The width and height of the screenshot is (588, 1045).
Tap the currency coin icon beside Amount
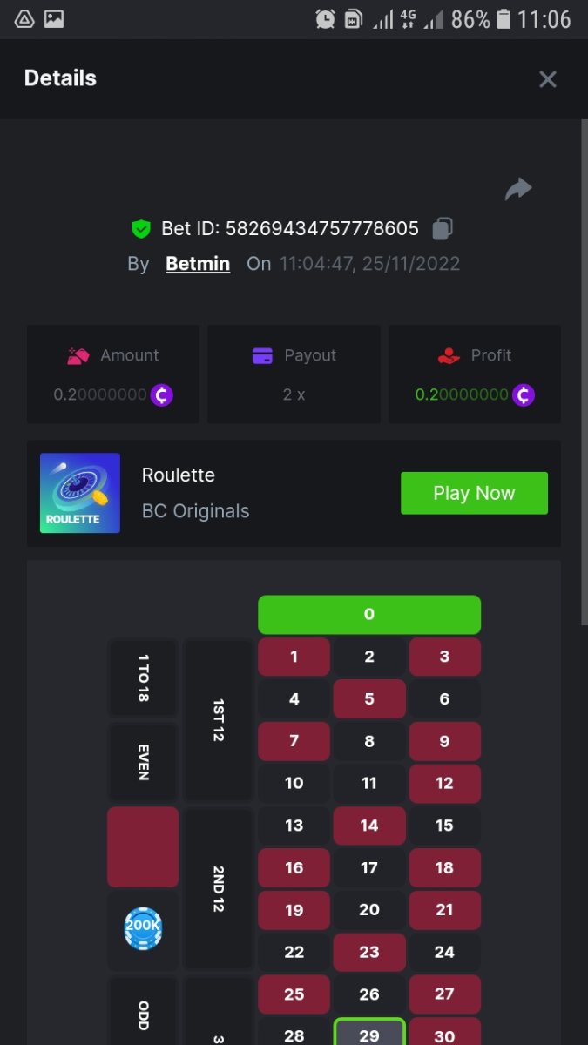click(x=162, y=394)
